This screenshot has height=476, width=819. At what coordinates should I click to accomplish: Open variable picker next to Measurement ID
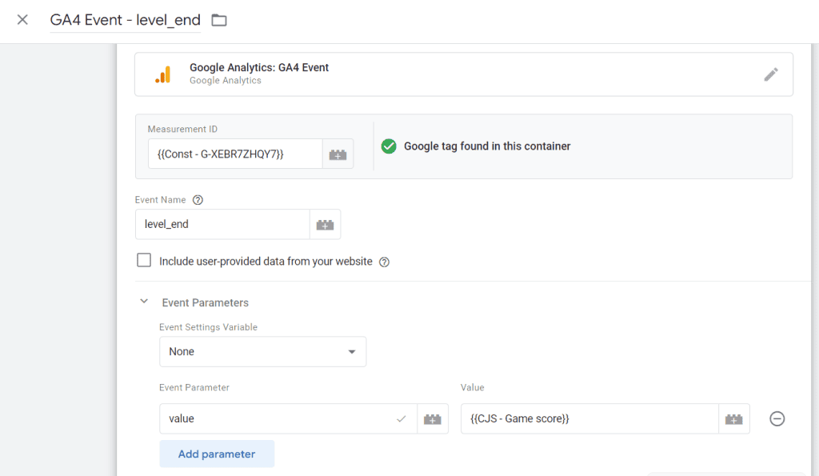tap(338, 154)
